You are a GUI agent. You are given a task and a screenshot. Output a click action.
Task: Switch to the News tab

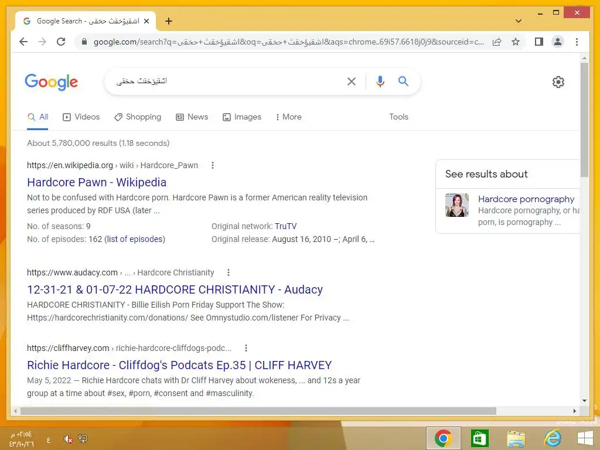[192, 117]
